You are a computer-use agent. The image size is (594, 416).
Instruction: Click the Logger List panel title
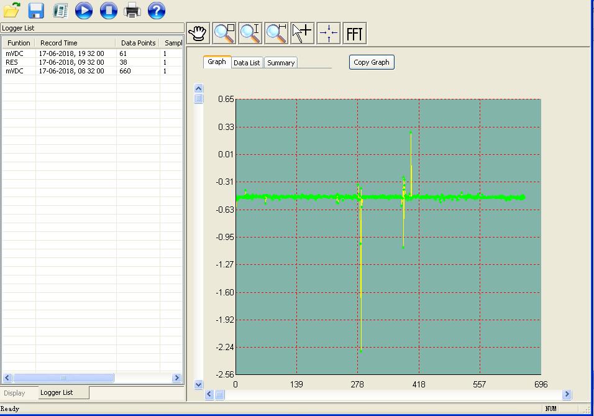pyautogui.click(x=18, y=28)
